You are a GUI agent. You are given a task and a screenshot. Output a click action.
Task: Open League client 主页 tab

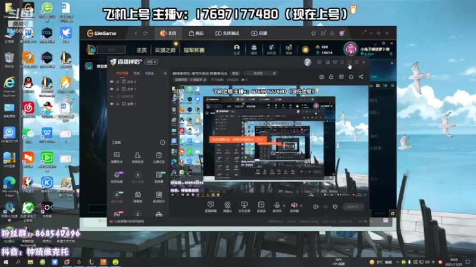[x=142, y=50]
